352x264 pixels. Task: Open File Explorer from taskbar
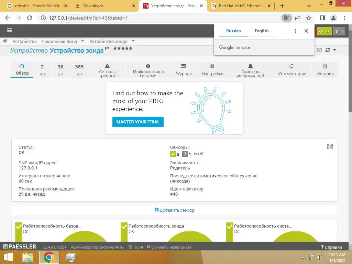tap(27, 257)
